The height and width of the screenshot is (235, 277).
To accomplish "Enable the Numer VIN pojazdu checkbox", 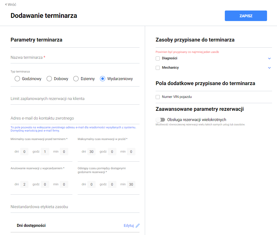I will 158,97.
